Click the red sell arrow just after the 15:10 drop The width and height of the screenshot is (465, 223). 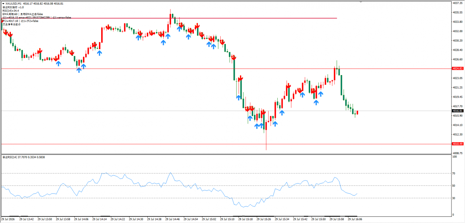(x=240, y=78)
